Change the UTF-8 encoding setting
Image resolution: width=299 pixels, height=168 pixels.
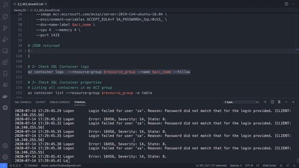(x=249, y=166)
